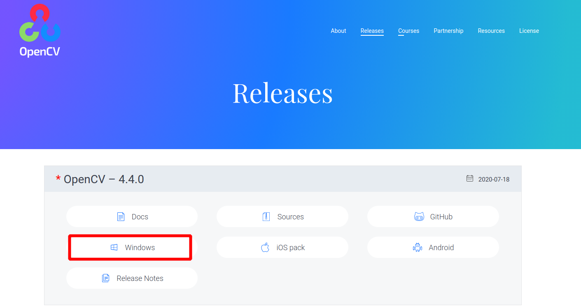Screen dimensions: 581x306
Task: Download the Windows package
Action: click(132, 247)
